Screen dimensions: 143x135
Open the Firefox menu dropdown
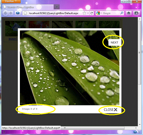click(x=11, y=1)
